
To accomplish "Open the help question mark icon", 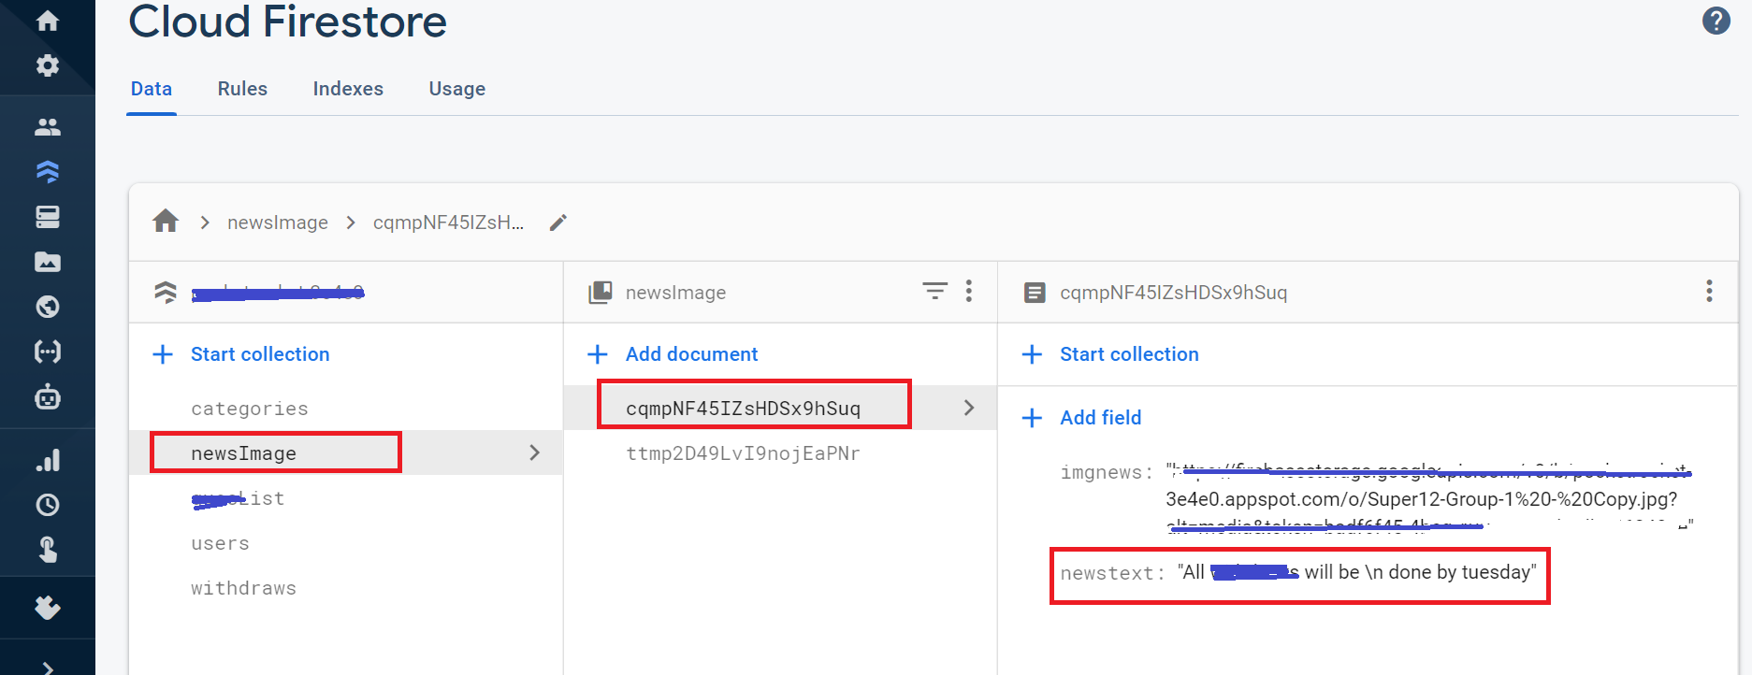I will click(x=1716, y=21).
